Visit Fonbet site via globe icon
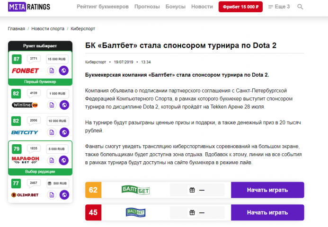 pyautogui.click(x=64, y=70)
